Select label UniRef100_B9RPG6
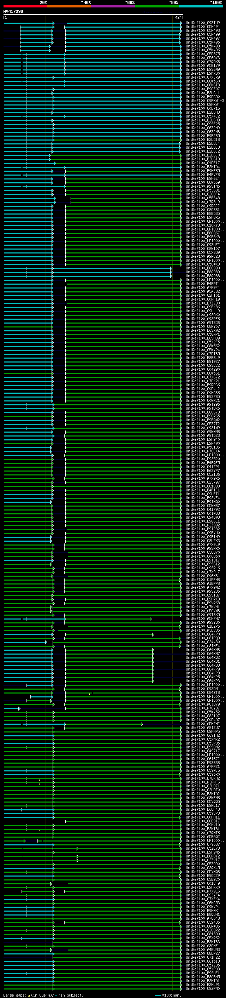 pos(203,385)
